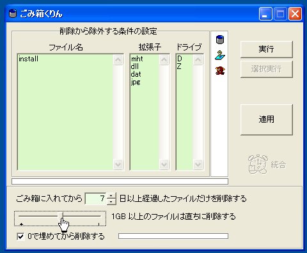Click the 実行 button

[x=267, y=49]
